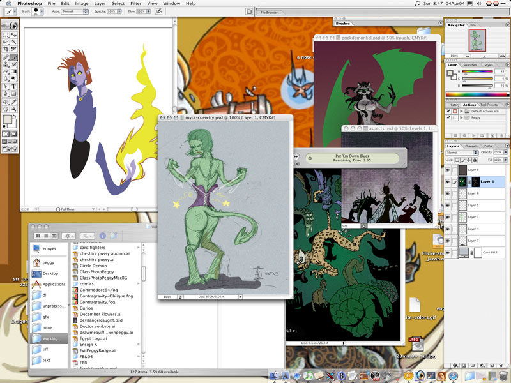Click Finder column view button
Image resolution: width=511 pixels, height=383 pixels.
point(54,236)
